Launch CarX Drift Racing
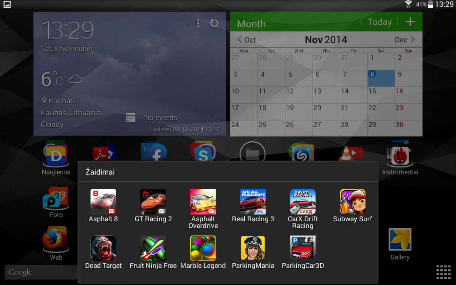 coord(303,202)
